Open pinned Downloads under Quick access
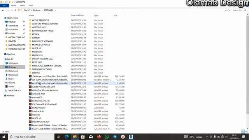Screen dimensions: 249x140 tap(13, 26)
